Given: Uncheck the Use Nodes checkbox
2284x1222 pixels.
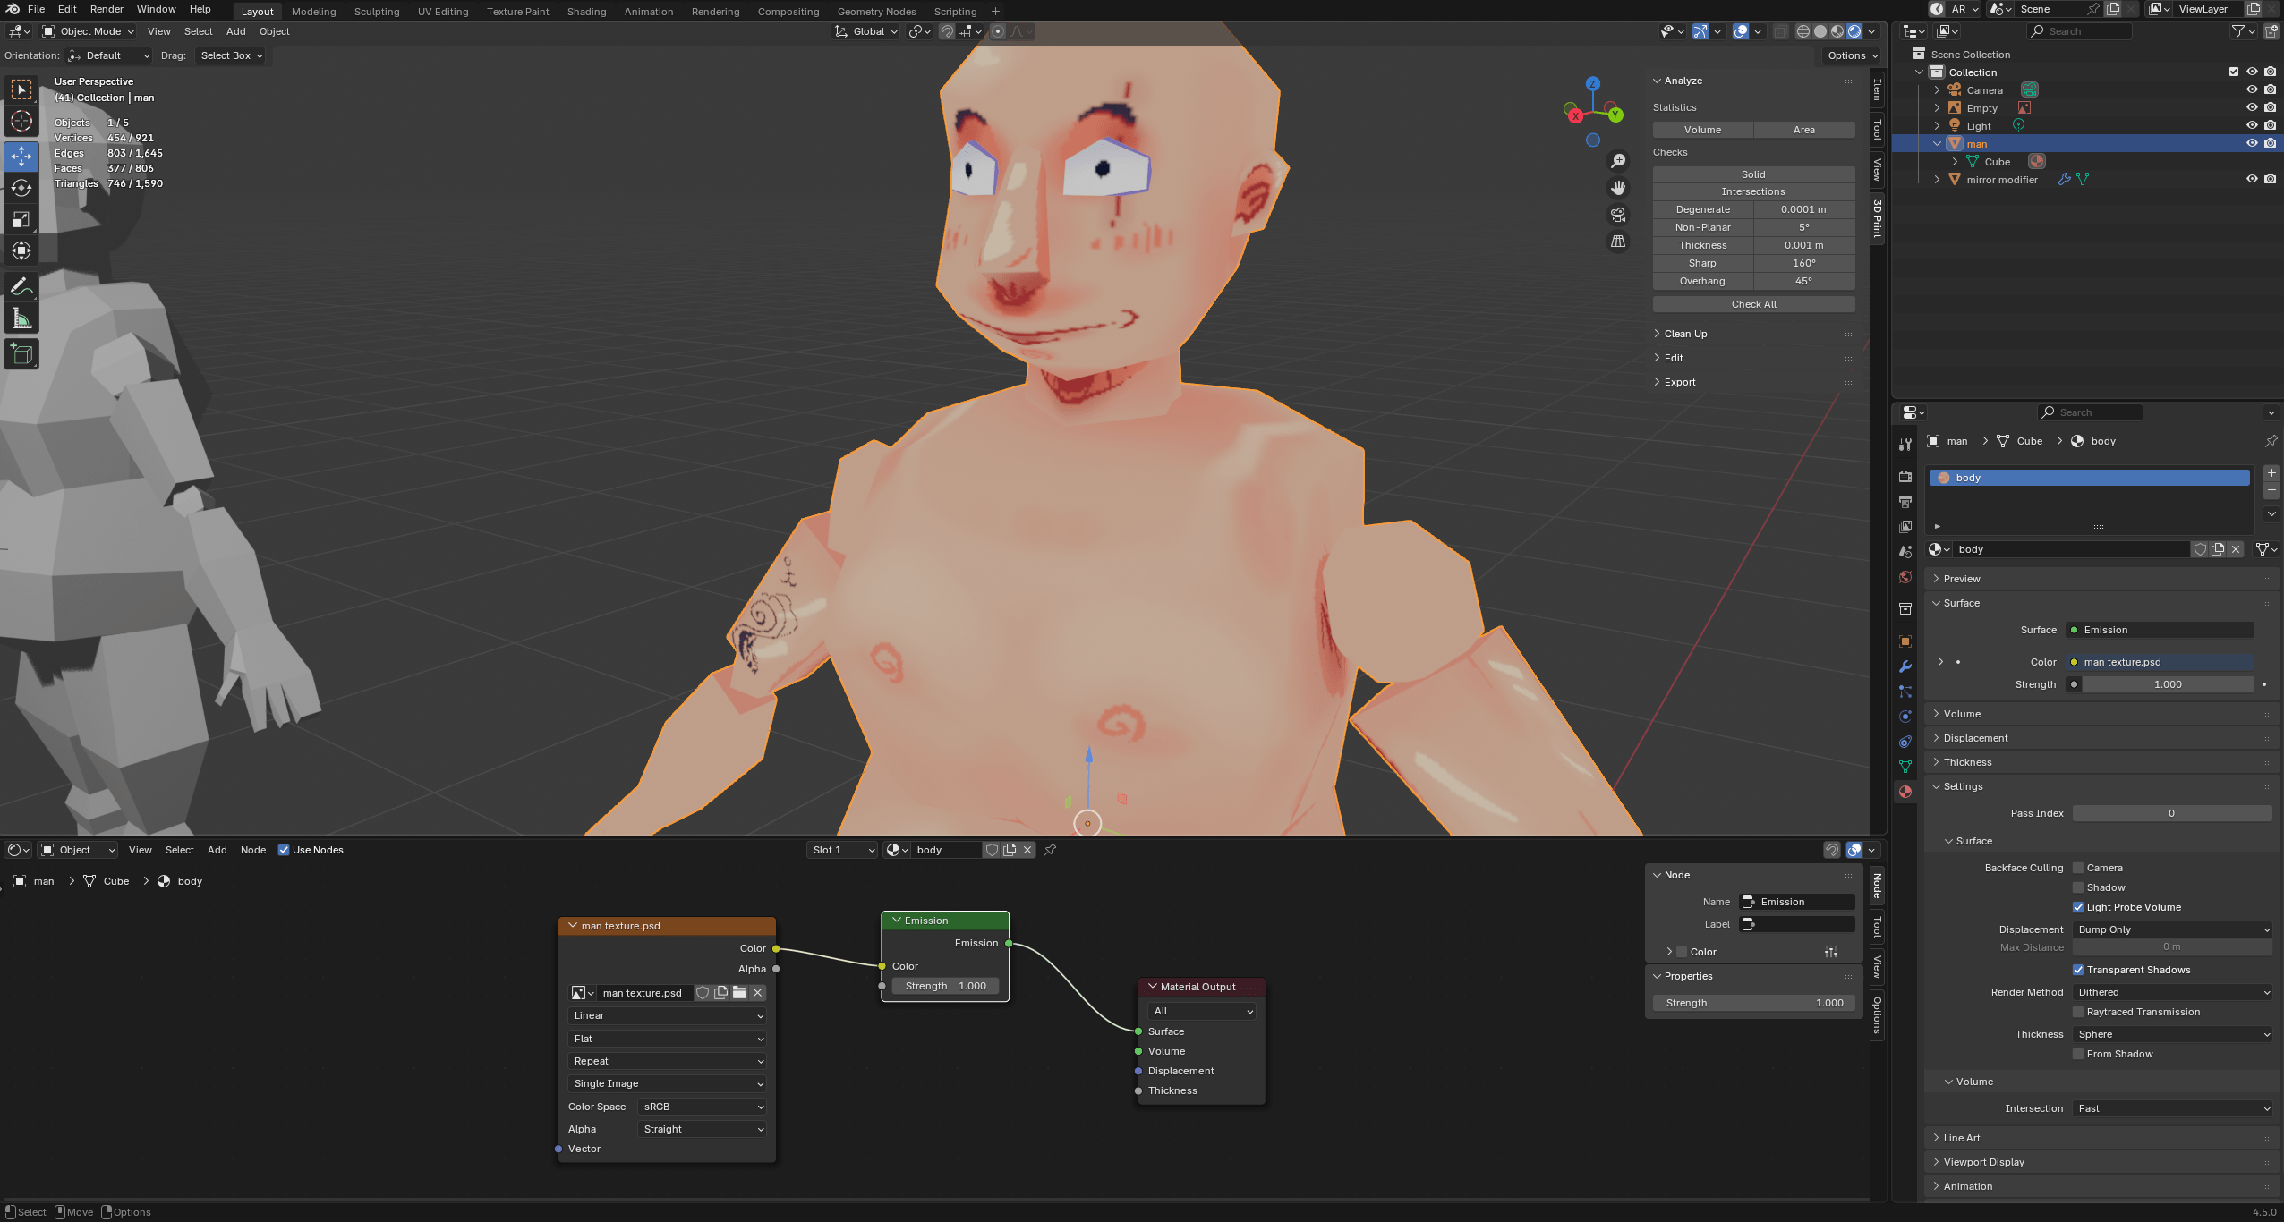Looking at the screenshot, I should pos(284,850).
